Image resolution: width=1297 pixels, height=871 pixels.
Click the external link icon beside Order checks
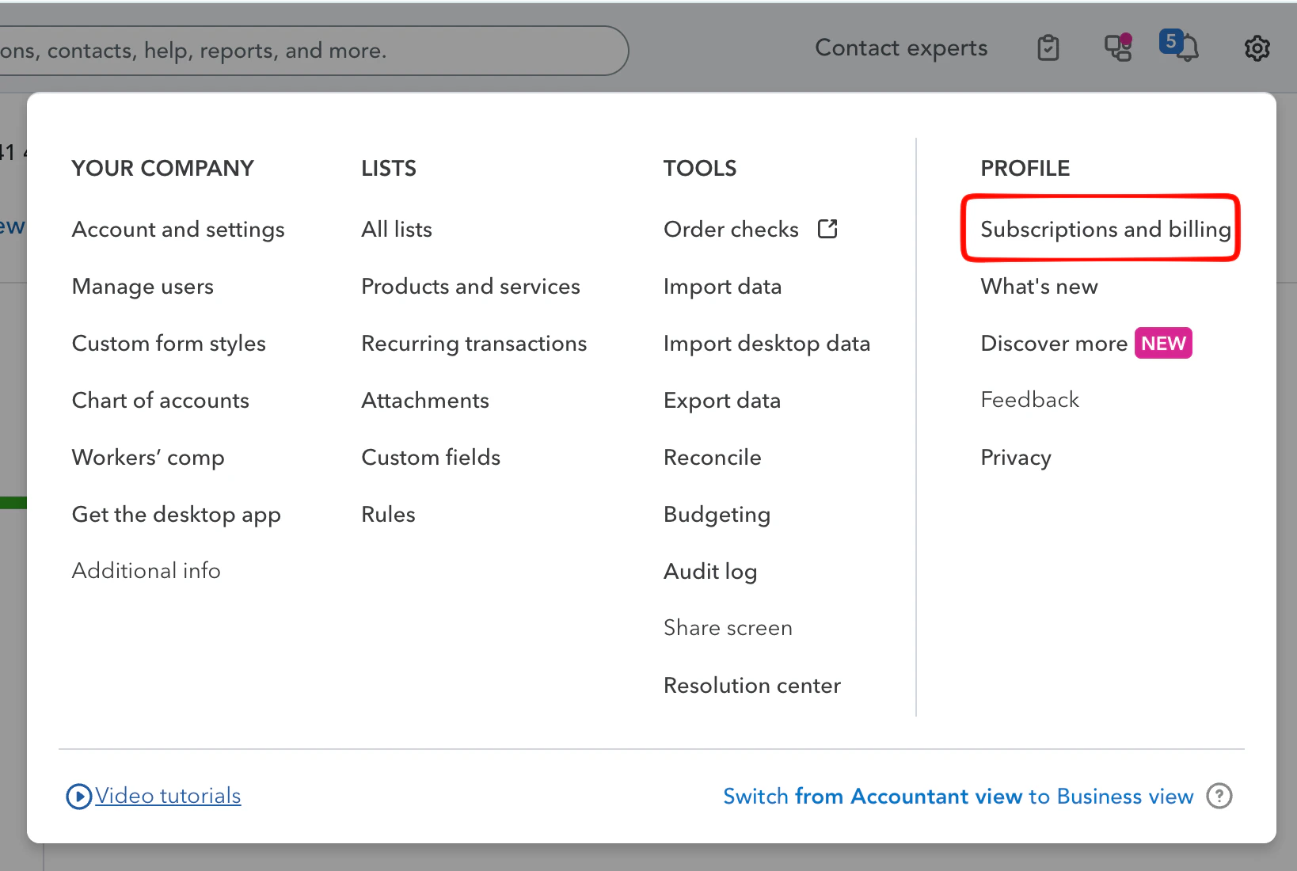click(x=827, y=229)
